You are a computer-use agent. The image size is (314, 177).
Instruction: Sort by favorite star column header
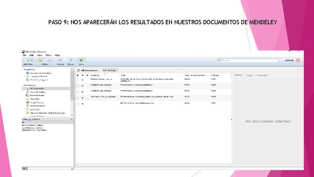pyautogui.click(x=78, y=75)
